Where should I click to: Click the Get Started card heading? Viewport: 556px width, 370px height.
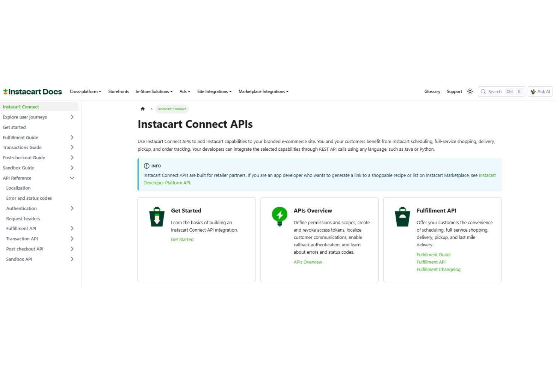[186, 211]
